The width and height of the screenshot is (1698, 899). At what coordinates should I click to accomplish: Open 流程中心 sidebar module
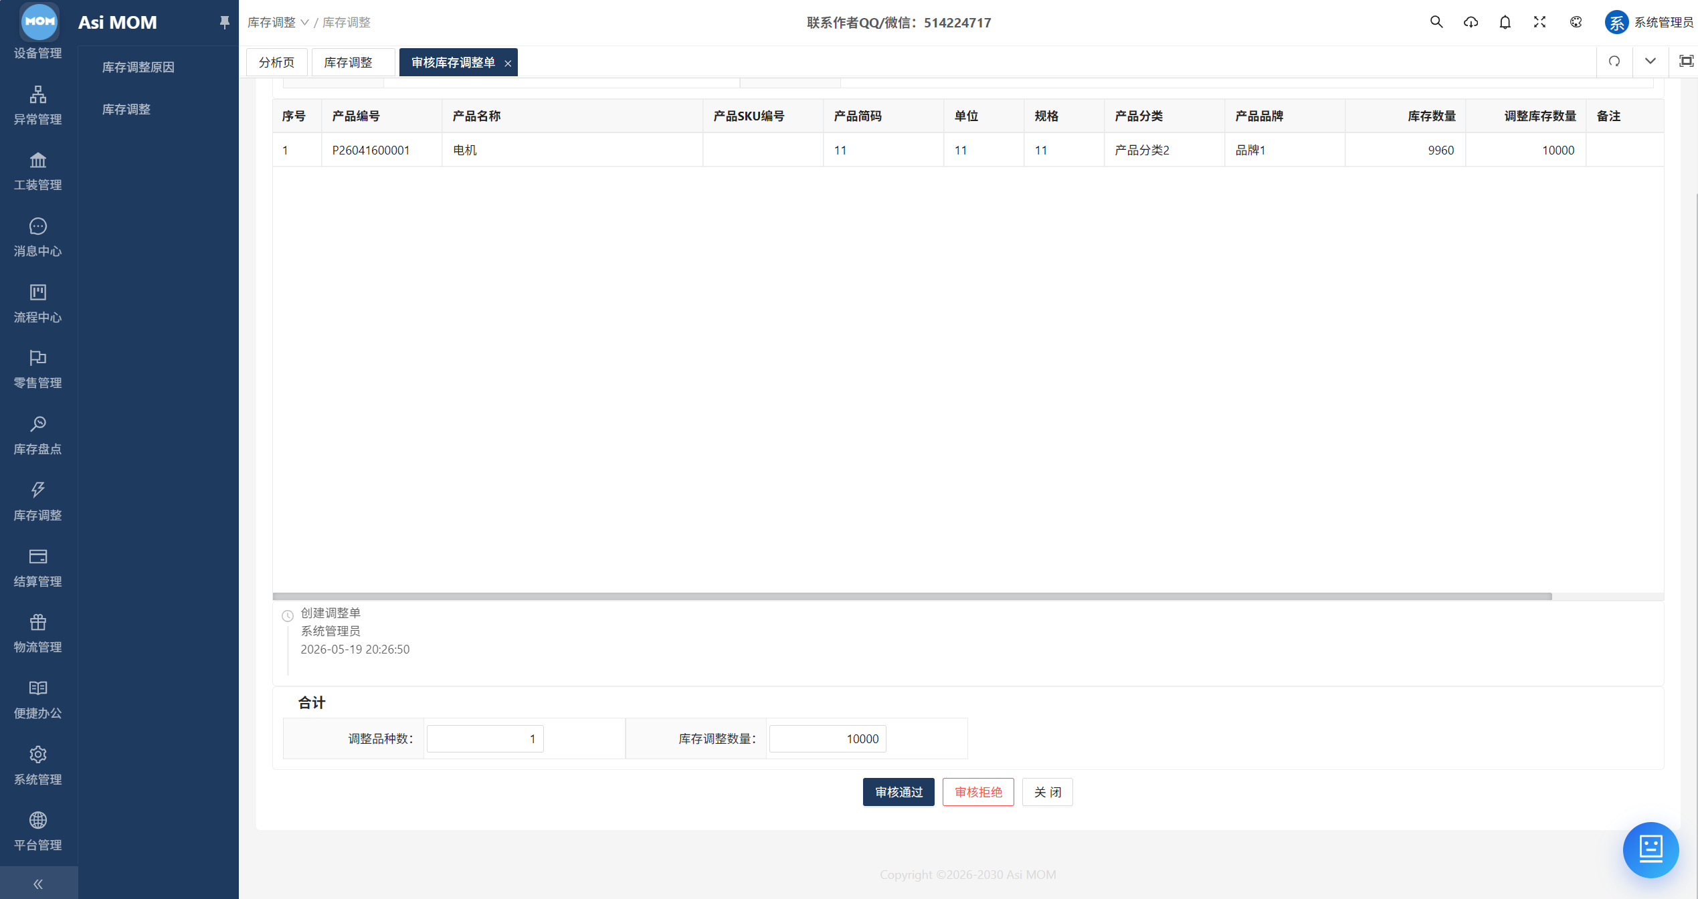[38, 304]
